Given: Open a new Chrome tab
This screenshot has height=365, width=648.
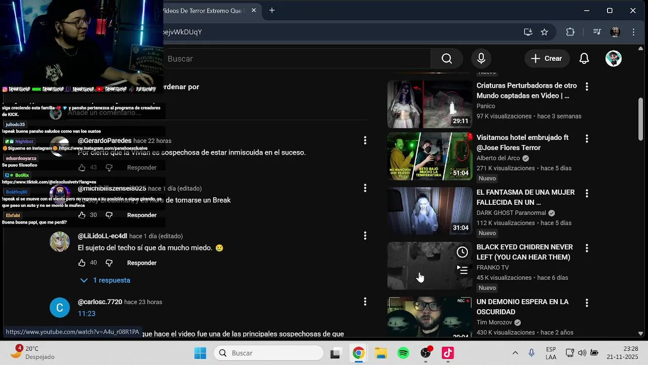Looking at the screenshot, I should click(x=272, y=10).
